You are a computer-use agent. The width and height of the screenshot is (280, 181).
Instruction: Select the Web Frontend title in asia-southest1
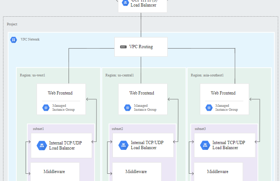click(223, 93)
